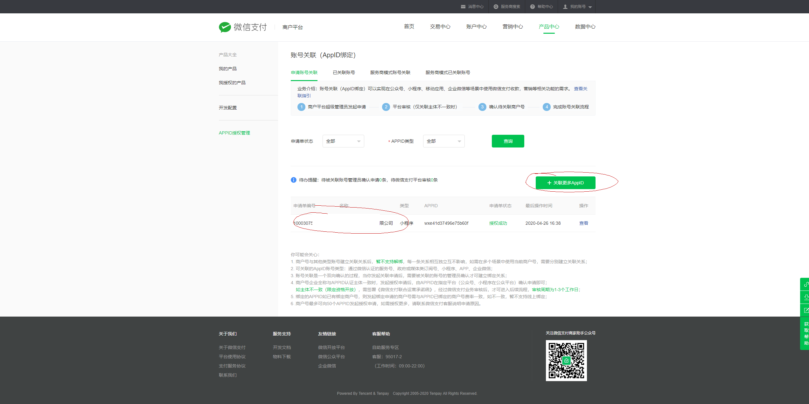Screen dimensions: 809x404
Task: Click the 关联更多AppID button
Action: point(566,183)
